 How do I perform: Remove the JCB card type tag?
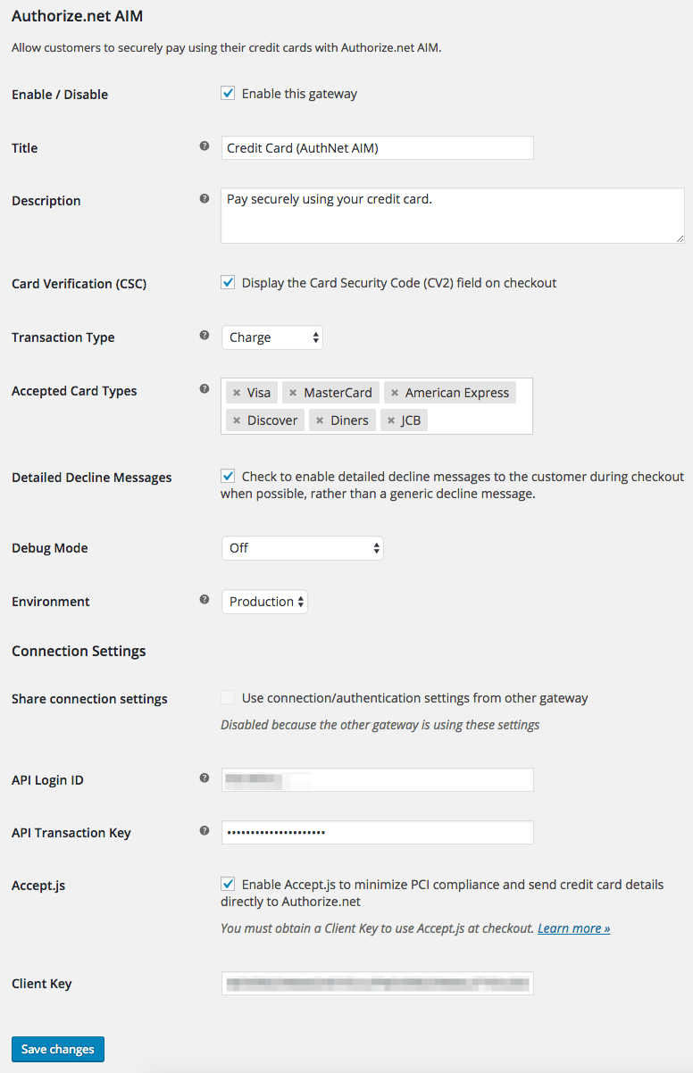[x=390, y=420]
